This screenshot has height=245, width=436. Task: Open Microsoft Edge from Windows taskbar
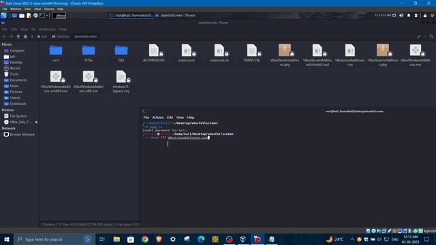coord(201,239)
